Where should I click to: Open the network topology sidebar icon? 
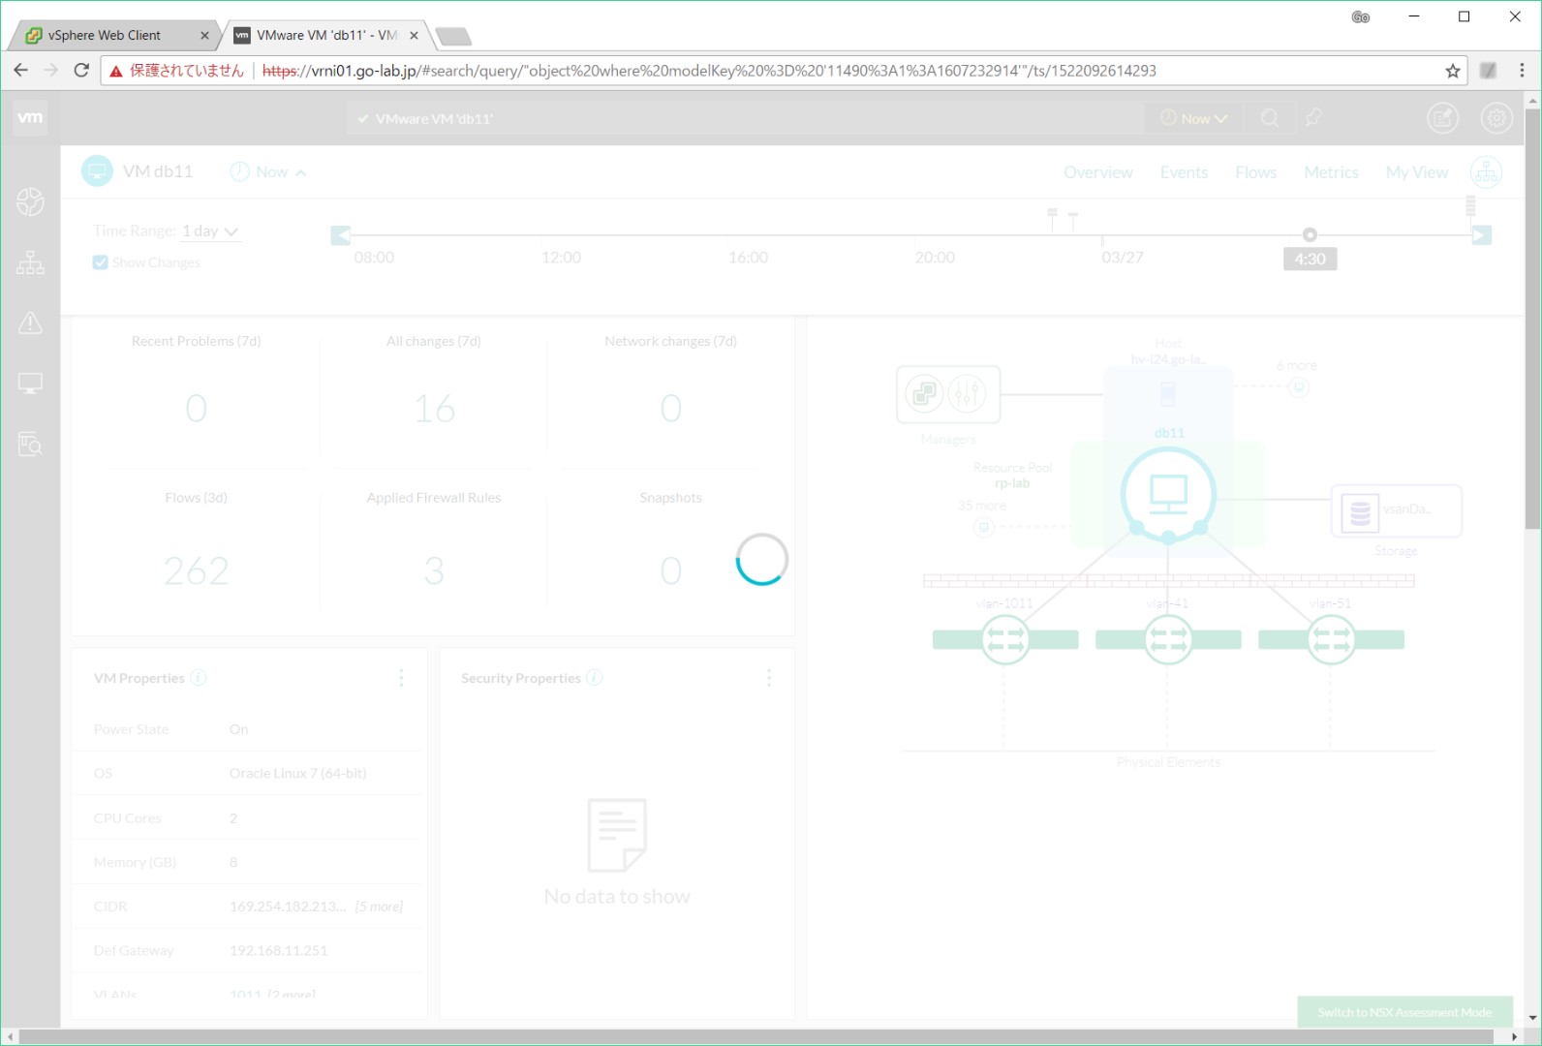(30, 262)
